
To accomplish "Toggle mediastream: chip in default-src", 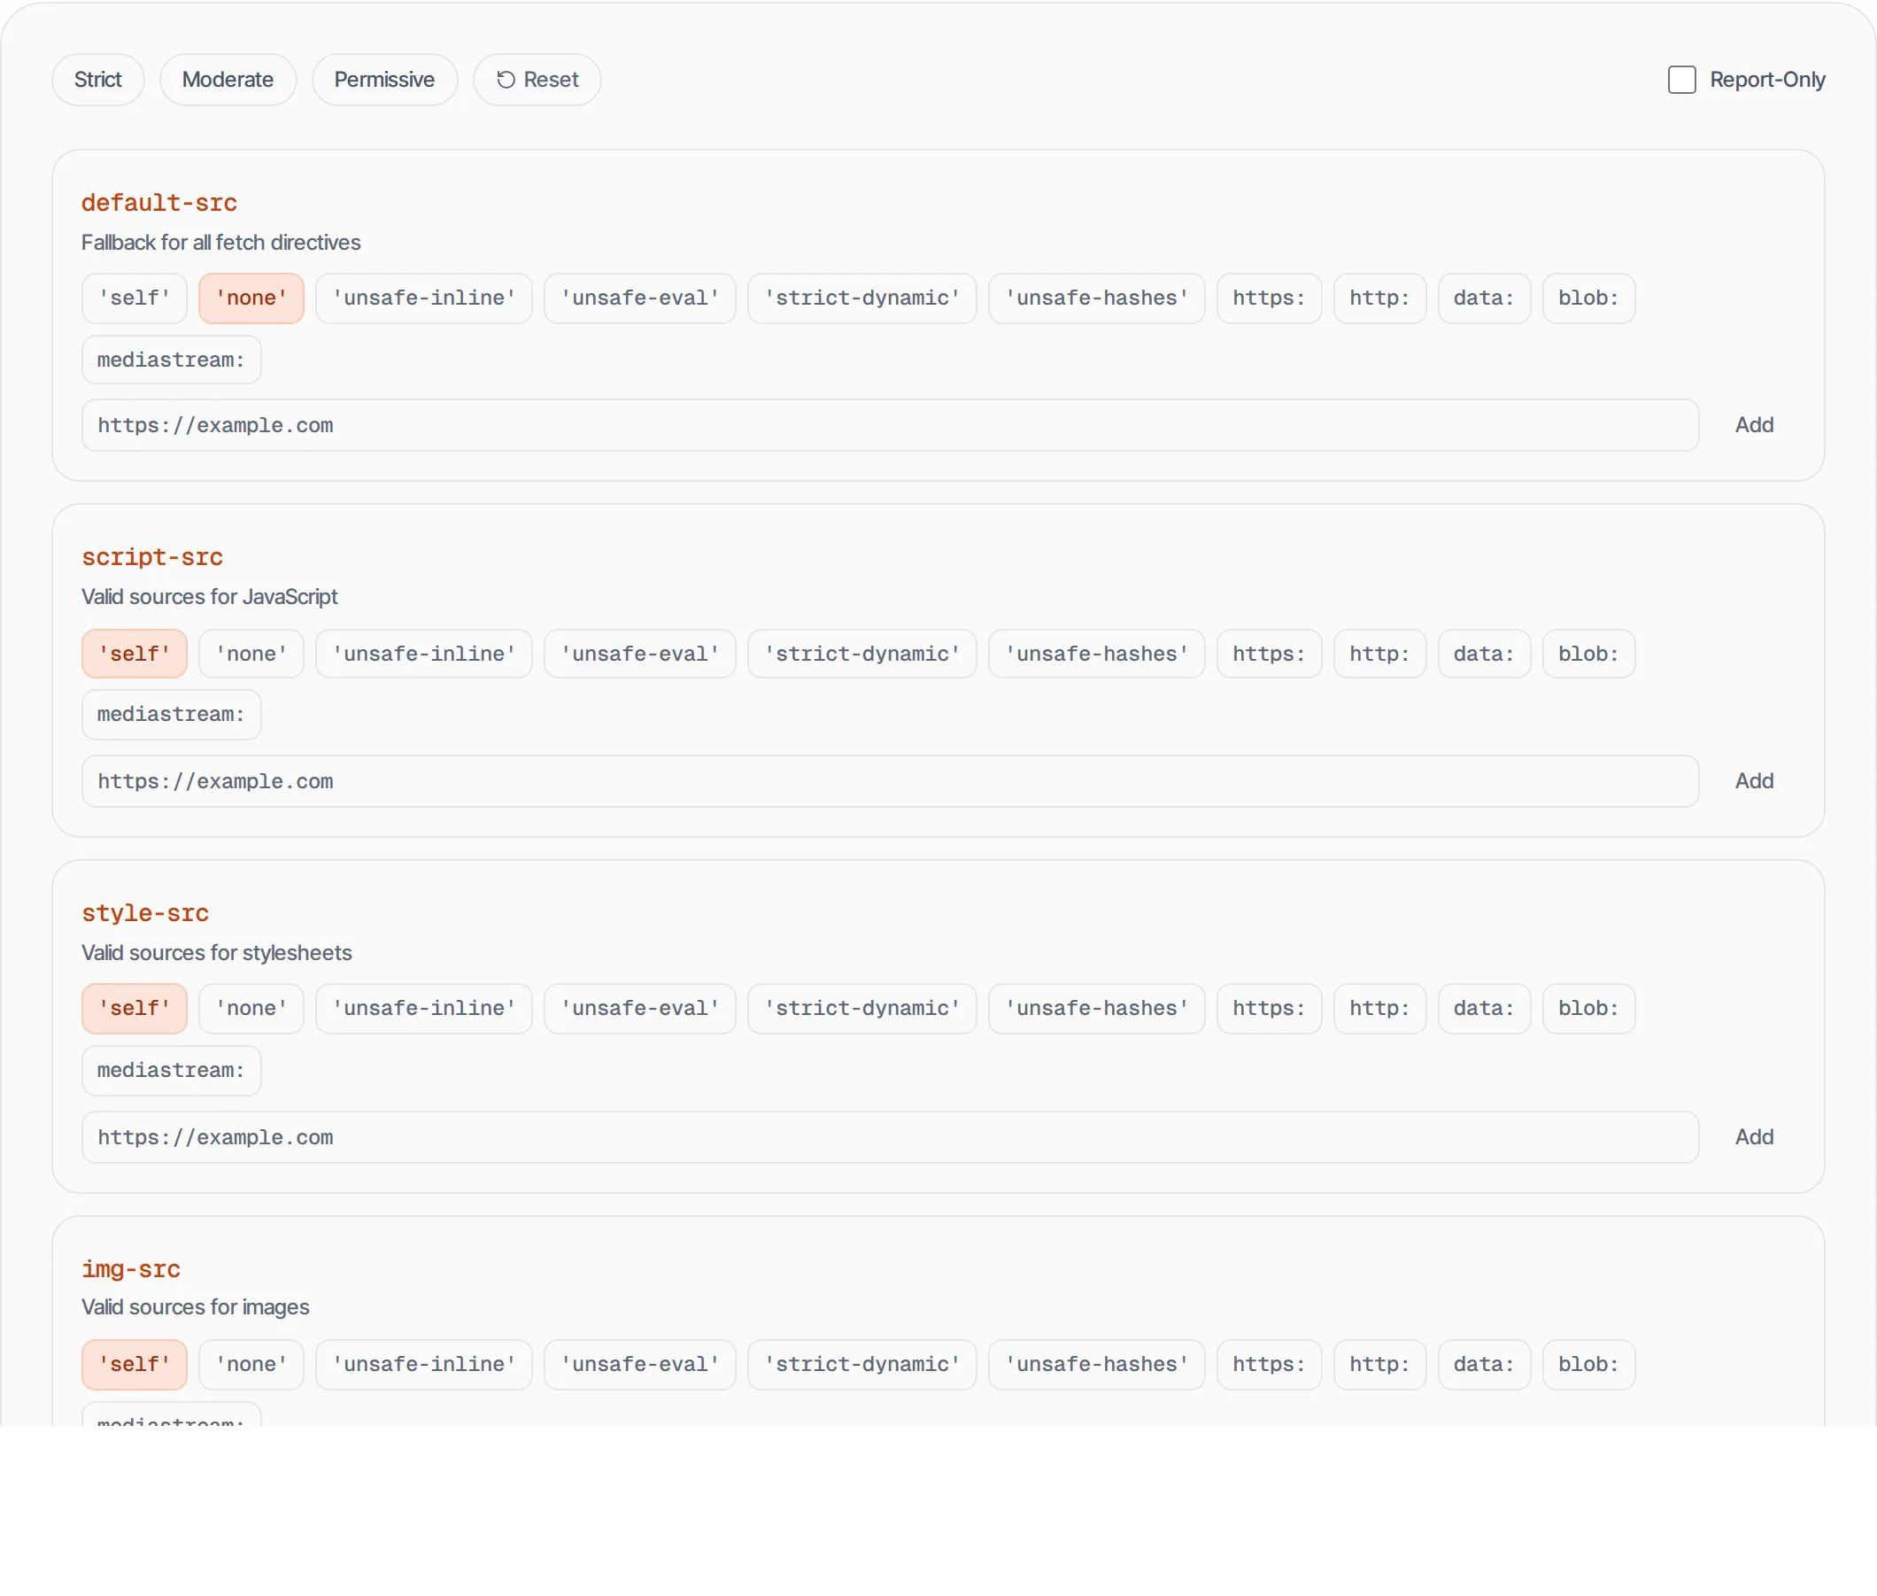I will click(172, 360).
